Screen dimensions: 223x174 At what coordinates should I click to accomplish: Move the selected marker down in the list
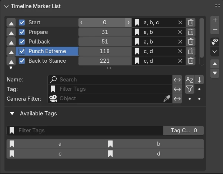(x=215, y=73)
